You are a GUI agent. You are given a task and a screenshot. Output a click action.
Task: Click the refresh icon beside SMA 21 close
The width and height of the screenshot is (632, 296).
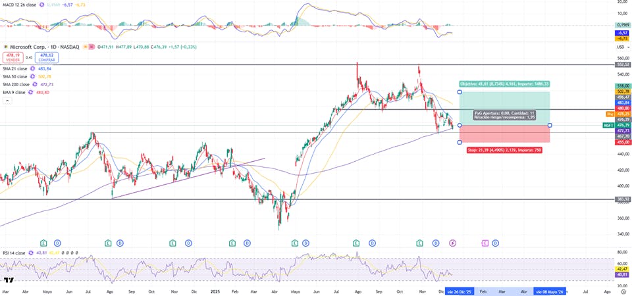click(32, 69)
